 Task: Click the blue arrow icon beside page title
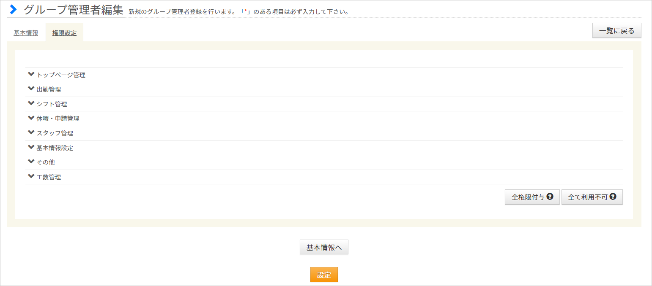coord(14,9)
